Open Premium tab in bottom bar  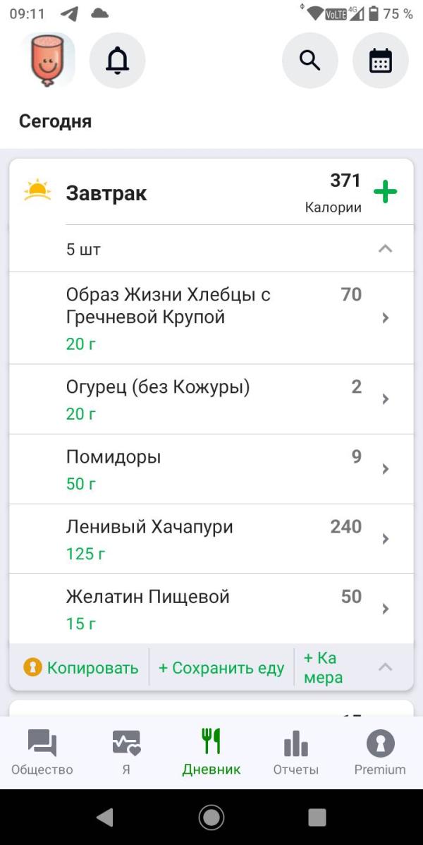tap(380, 753)
